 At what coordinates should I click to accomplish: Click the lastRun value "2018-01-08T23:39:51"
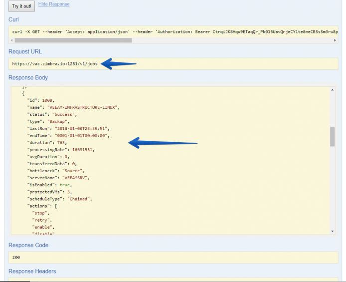(x=81, y=129)
